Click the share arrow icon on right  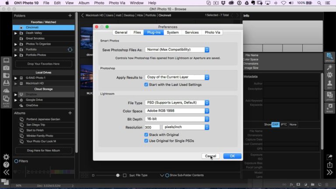click(329, 157)
